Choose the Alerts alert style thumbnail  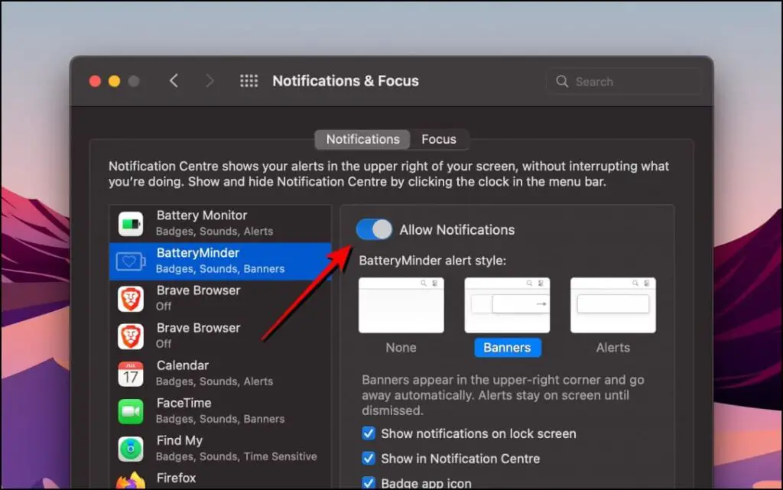pos(612,305)
